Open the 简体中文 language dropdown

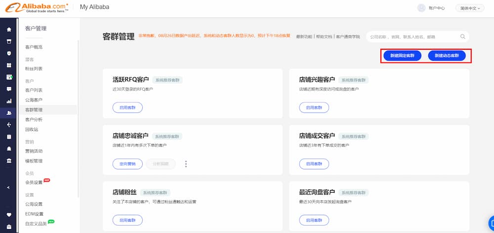(470, 8)
